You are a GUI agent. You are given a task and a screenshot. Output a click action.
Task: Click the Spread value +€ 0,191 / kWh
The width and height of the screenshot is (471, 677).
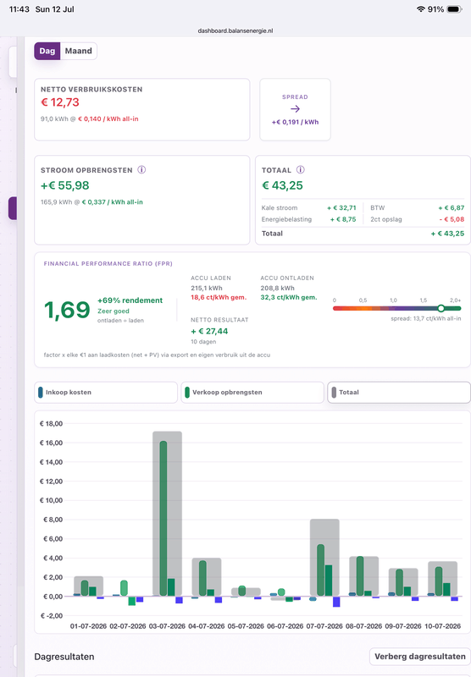coord(295,122)
